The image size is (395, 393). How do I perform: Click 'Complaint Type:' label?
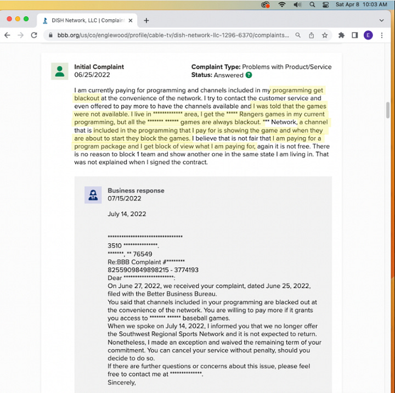pyautogui.click(x=216, y=67)
